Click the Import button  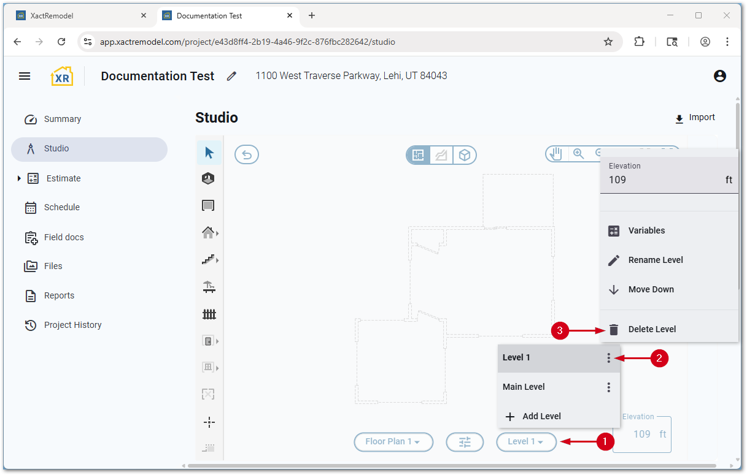(x=695, y=118)
